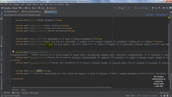Click the app breadcrumb folder
172x97 pixels.
pyautogui.click(x=15, y=8)
